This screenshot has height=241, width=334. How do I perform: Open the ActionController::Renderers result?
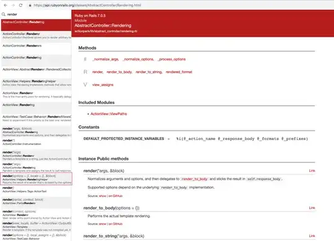point(36,48)
